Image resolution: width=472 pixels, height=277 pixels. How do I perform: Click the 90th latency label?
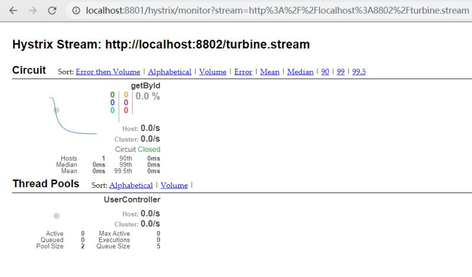(126, 158)
